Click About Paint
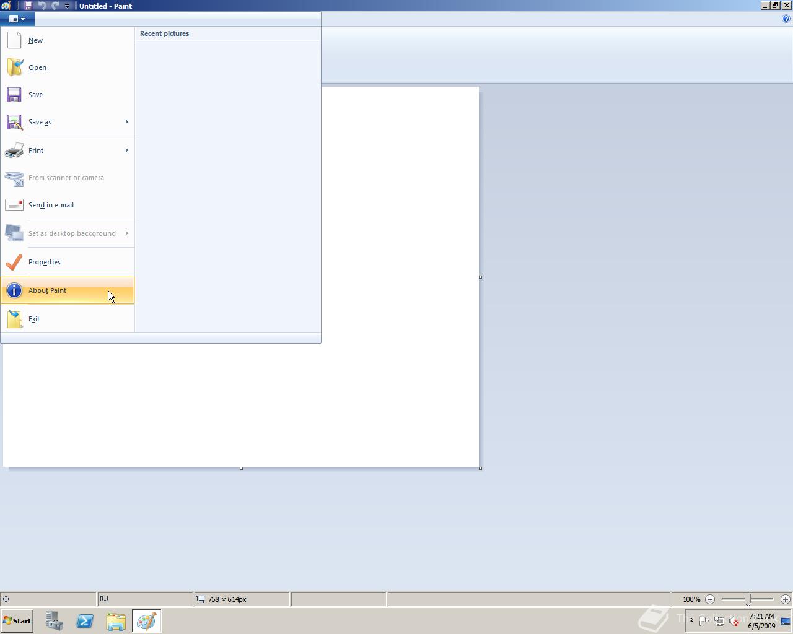This screenshot has width=793, height=634. [68, 290]
